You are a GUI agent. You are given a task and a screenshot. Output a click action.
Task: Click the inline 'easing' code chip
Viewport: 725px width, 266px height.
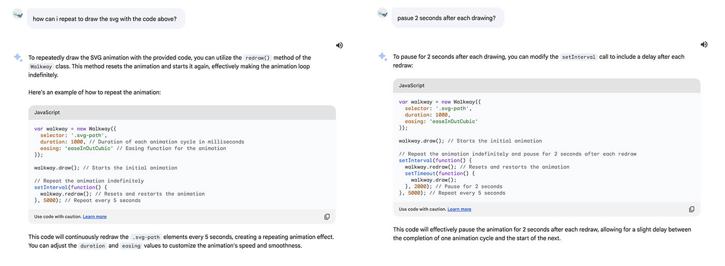click(x=131, y=246)
